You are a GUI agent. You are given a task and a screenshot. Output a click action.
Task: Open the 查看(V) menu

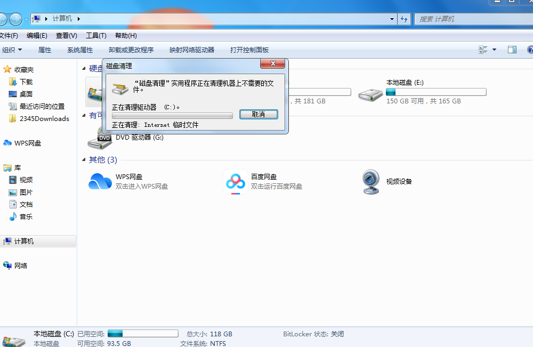tap(66, 36)
